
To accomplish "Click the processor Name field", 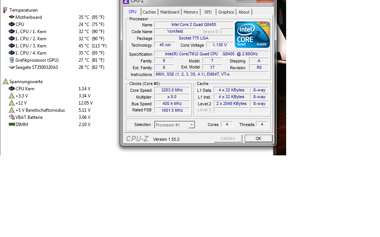I will pyautogui.click(x=194, y=24).
